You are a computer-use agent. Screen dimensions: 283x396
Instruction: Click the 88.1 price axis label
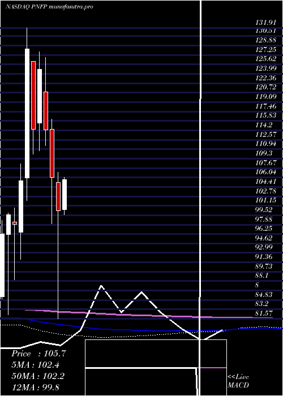(262, 276)
